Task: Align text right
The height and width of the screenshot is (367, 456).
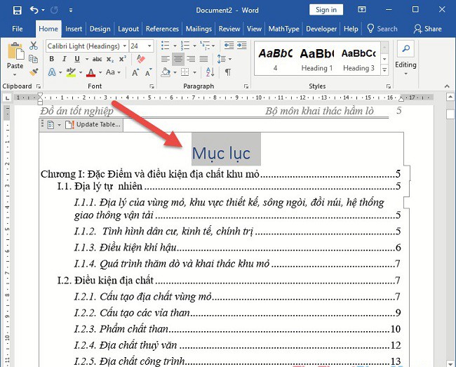Action: (191, 60)
